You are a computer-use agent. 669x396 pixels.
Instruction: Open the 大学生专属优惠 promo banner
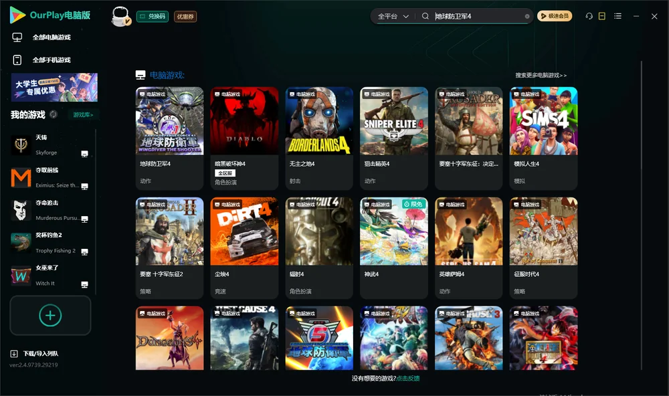pos(54,87)
